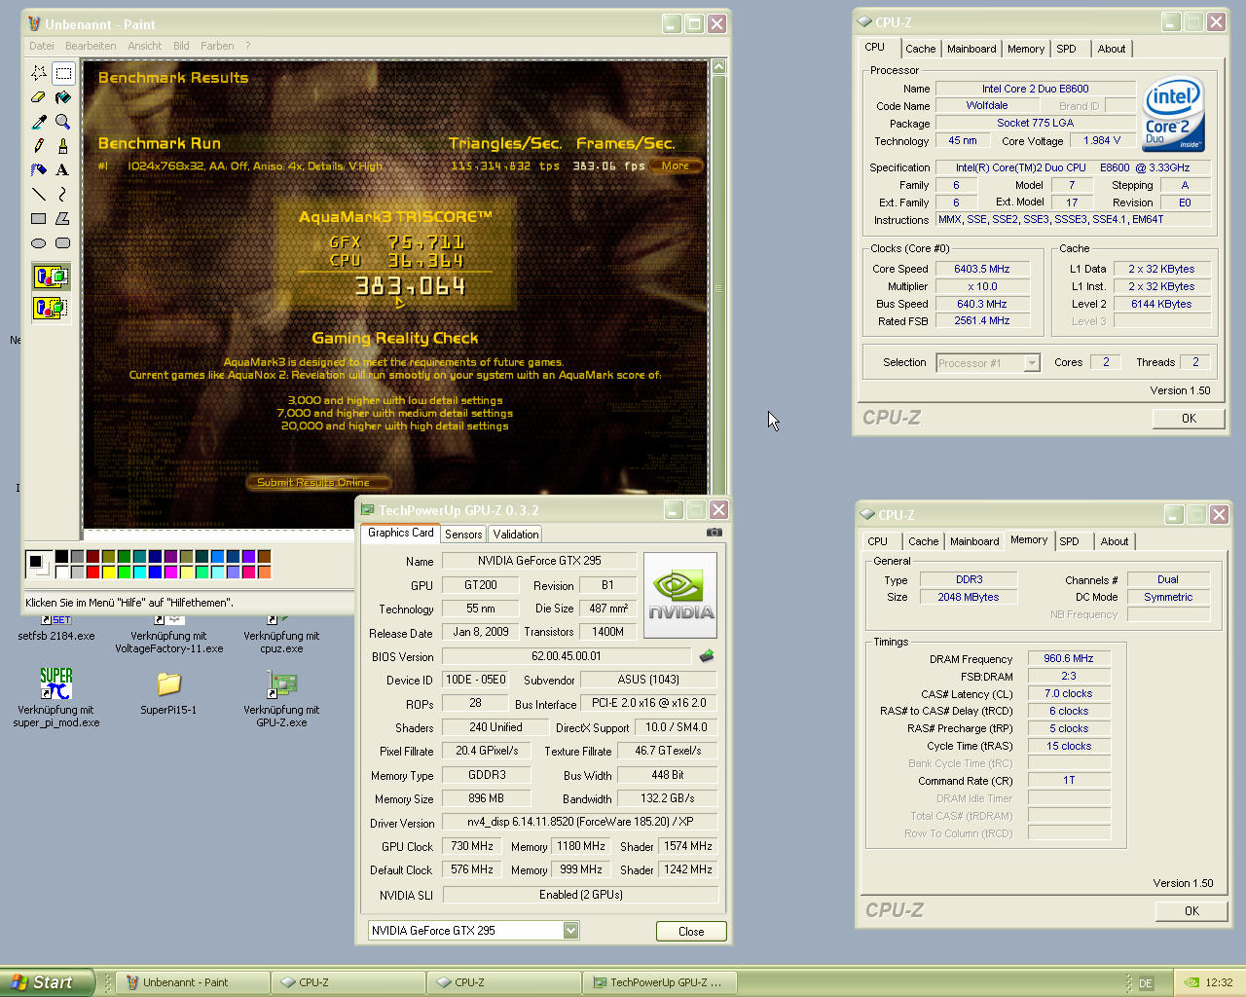
Task: Select the super_pi_mod.exe shortcut icon
Action: tap(56, 697)
